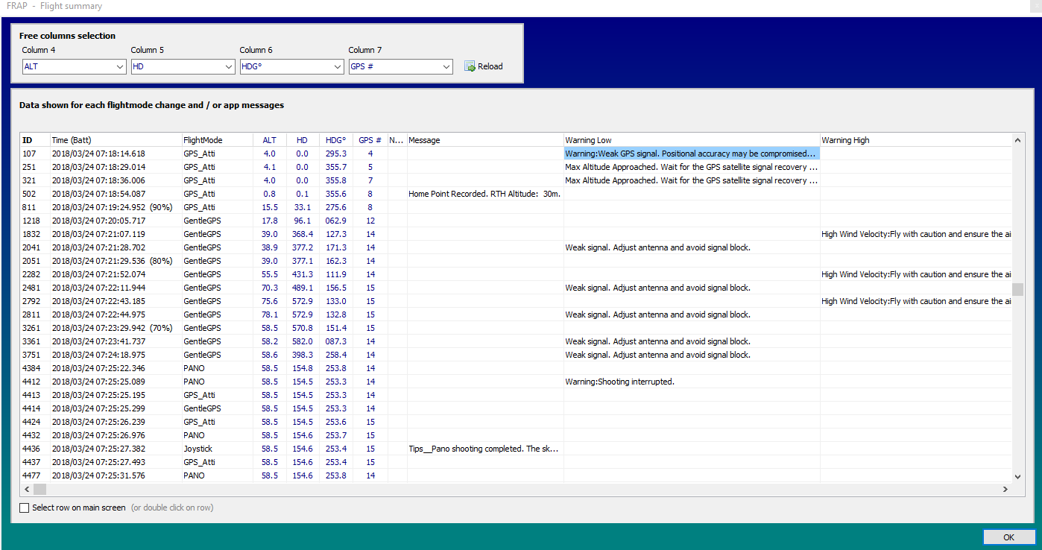The height and width of the screenshot is (550, 1042).
Task: Click the Warning High column header
Action: [x=915, y=140]
